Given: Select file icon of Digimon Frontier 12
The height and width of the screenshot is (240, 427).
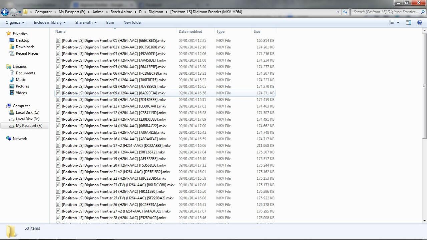Looking at the screenshot, I should [58, 113].
